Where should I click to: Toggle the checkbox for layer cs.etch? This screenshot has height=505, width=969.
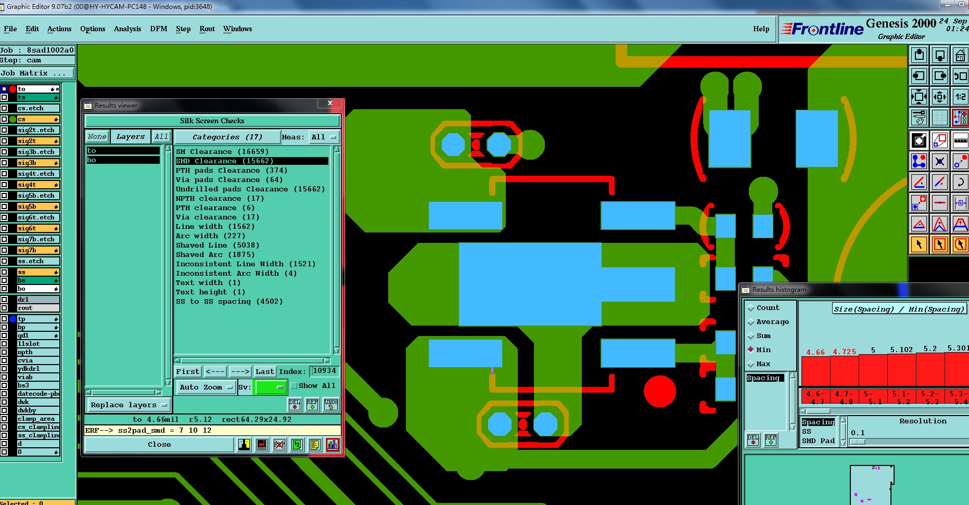click(x=4, y=108)
